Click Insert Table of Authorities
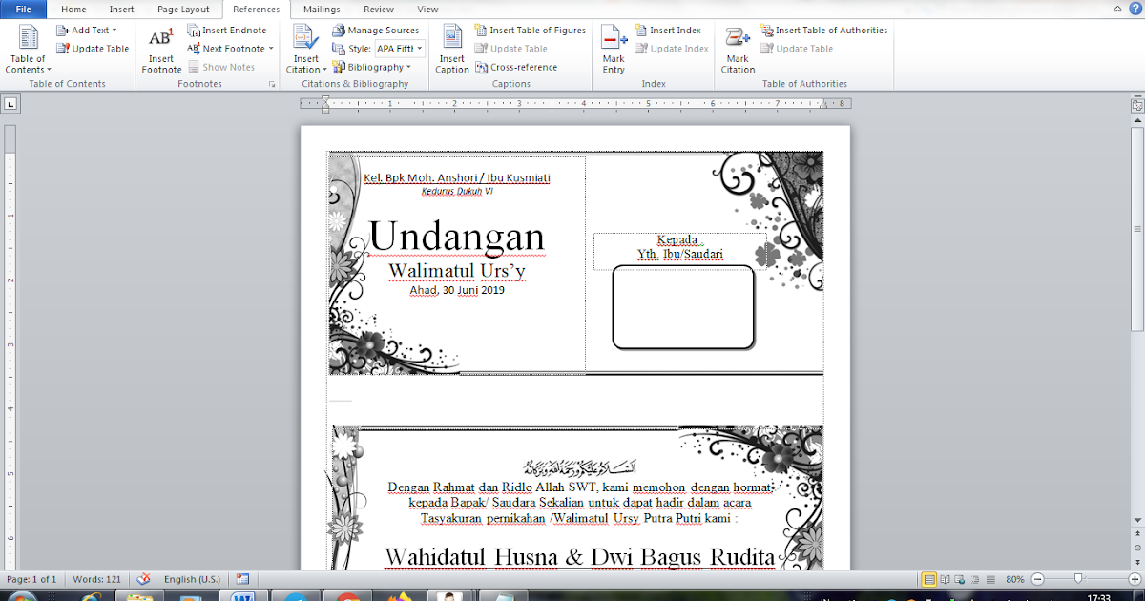The width and height of the screenshot is (1145, 601). (824, 31)
